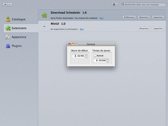The image size is (168, 126).
Task: Minimize the General dialog with yellow button
Action: [x=73, y=44]
